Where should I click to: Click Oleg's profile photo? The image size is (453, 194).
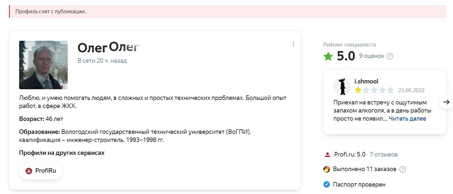point(43,65)
